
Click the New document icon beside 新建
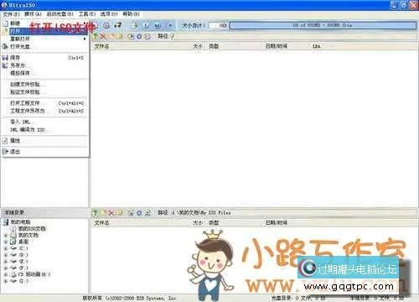click(5, 23)
